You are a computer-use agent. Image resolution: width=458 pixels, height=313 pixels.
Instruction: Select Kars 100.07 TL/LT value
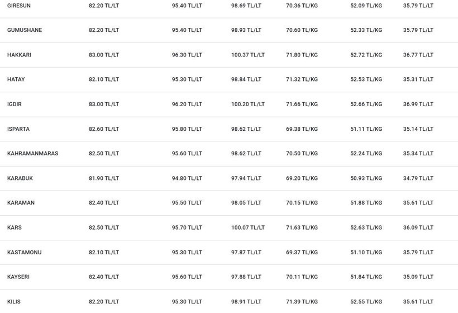point(248,227)
